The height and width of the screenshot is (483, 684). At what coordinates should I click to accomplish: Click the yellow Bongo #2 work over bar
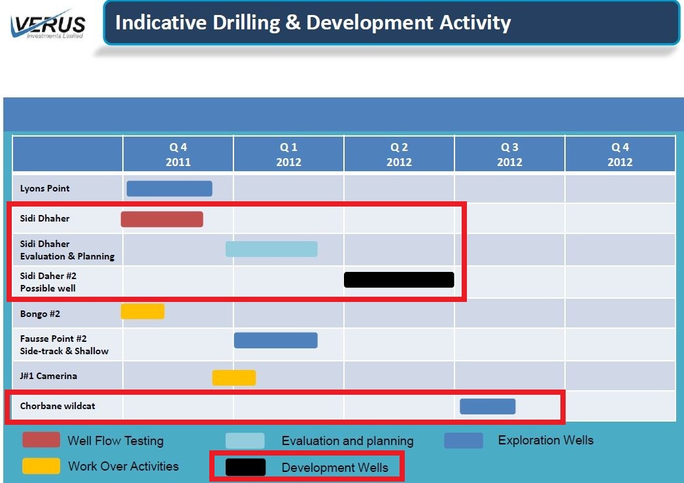click(x=143, y=312)
